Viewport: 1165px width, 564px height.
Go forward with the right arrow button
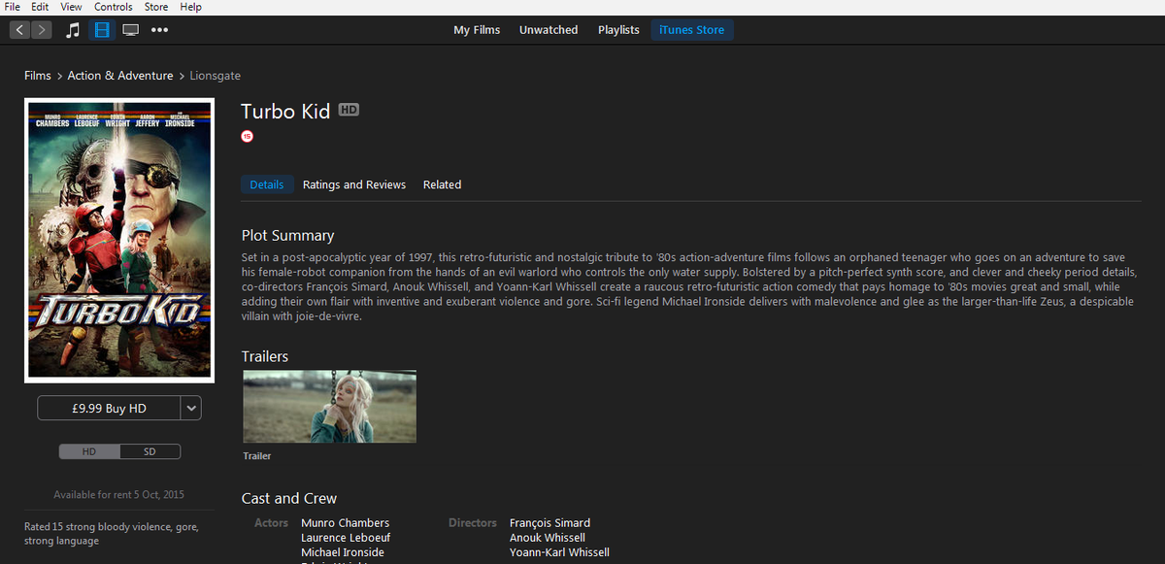click(x=42, y=30)
